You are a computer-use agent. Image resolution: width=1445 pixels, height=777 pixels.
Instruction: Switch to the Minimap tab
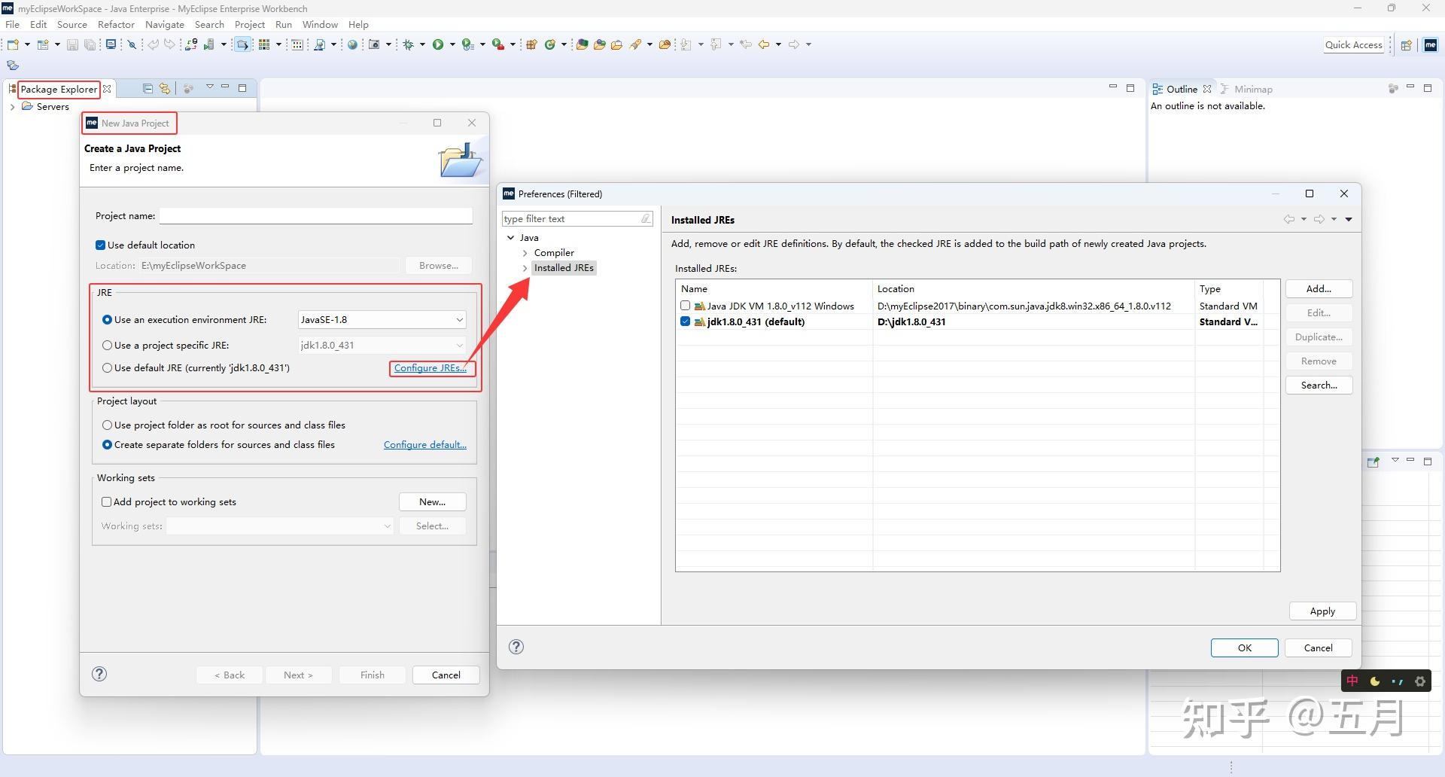tap(1252, 89)
